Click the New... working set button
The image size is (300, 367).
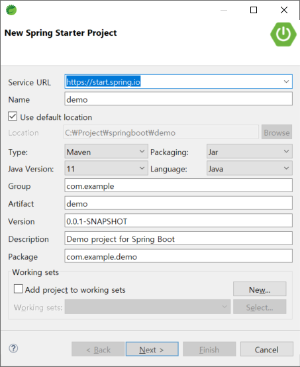coord(260,289)
